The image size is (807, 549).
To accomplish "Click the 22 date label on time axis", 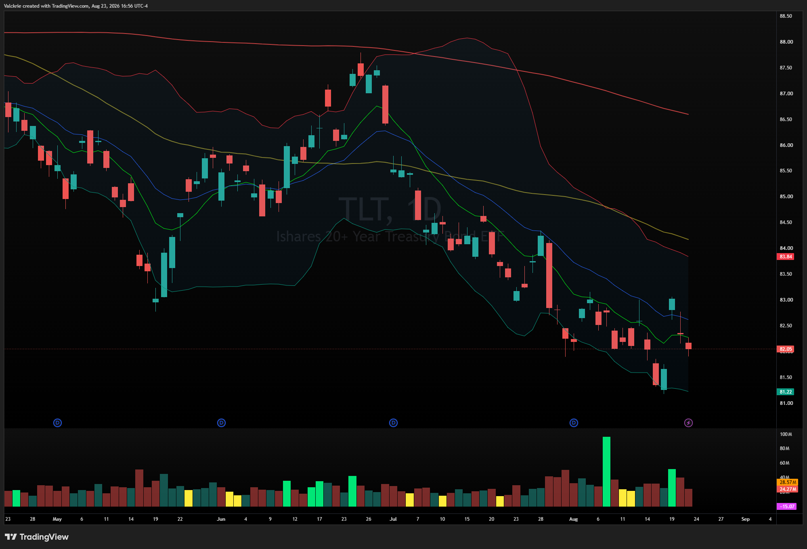I will [x=180, y=519].
